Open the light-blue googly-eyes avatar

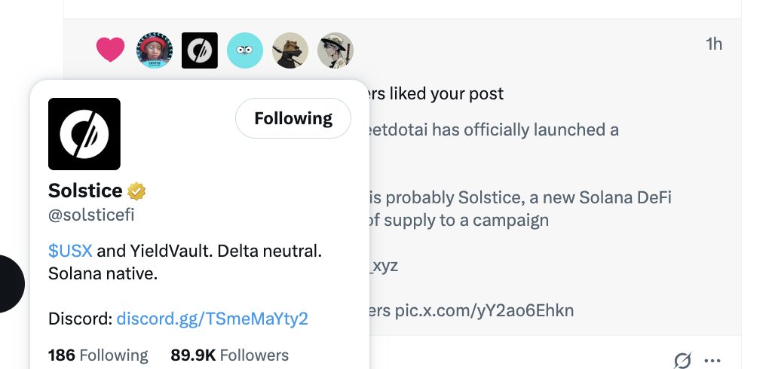click(245, 50)
